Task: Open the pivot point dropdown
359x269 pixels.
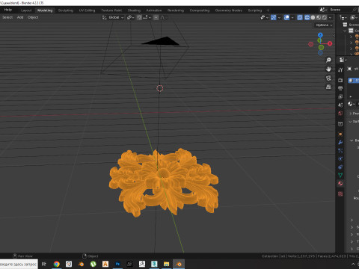Action: point(130,17)
